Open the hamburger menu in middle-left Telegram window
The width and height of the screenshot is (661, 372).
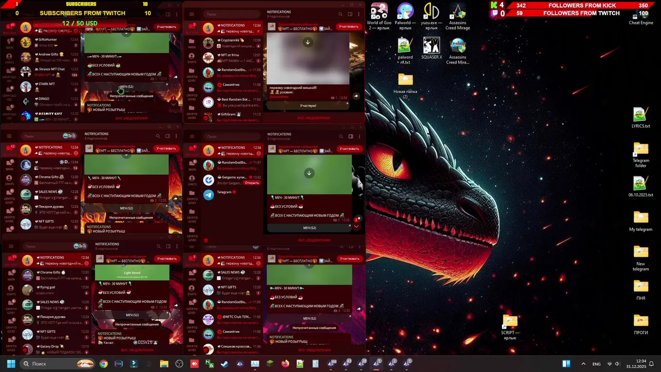9,136
